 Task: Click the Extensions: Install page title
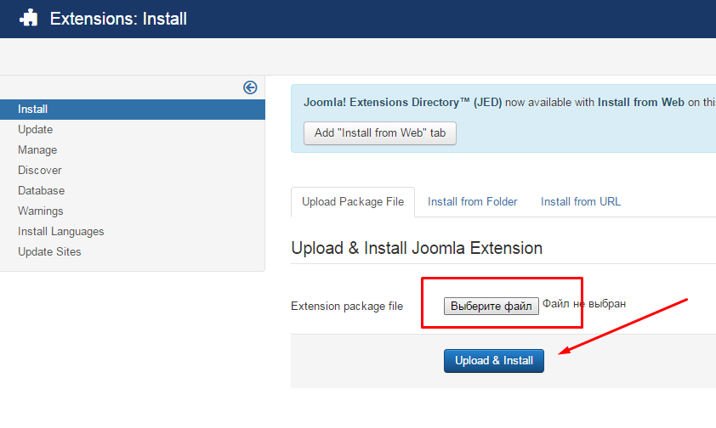click(x=118, y=19)
